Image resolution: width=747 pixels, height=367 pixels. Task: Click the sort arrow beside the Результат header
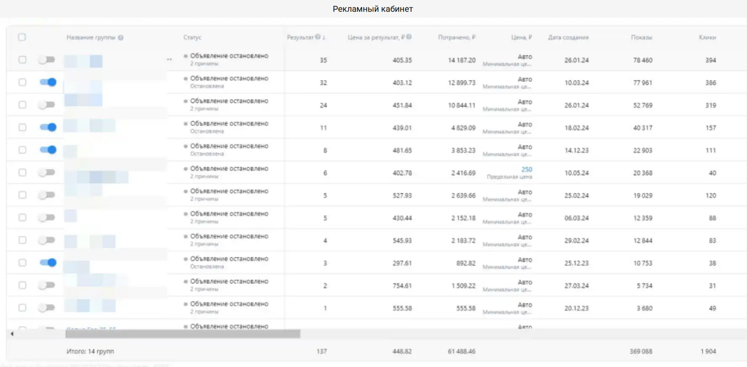pos(324,38)
